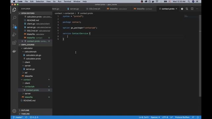This screenshot has height=119, width=212.
Task: Switch to the SSLCmd.sh tab
Action: tap(93, 9)
